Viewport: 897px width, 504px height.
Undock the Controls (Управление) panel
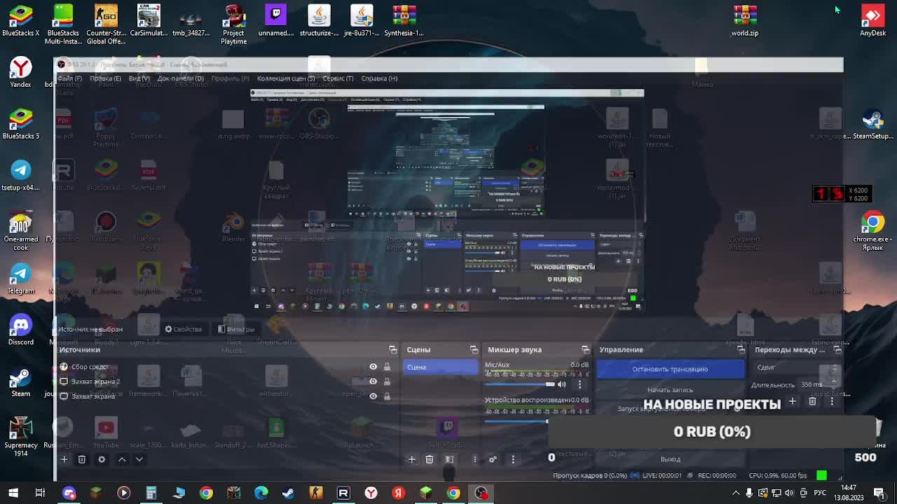(741, 349)
